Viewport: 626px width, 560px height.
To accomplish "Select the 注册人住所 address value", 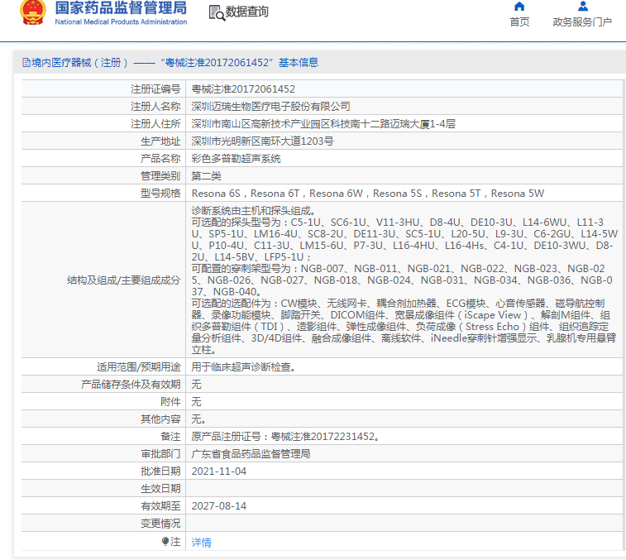I will 323,124.
